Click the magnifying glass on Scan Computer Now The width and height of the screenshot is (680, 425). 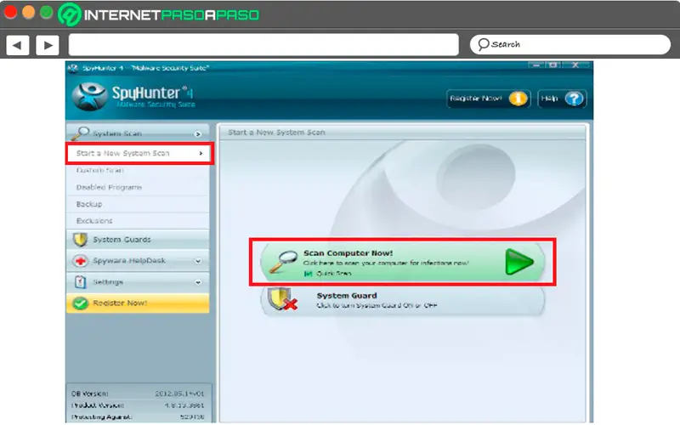click(x=283, y=262)
